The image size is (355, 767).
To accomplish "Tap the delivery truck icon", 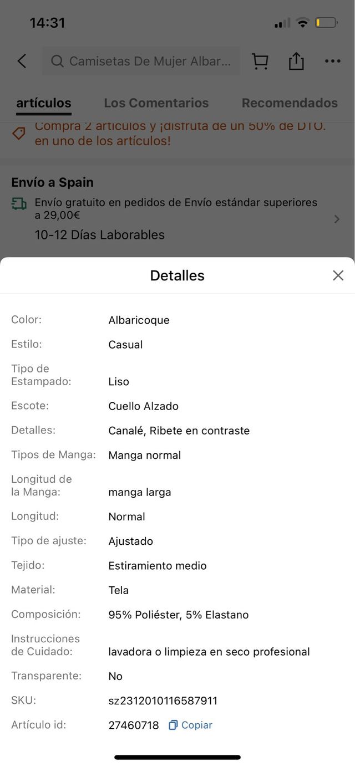I will [x=19, y=204].
